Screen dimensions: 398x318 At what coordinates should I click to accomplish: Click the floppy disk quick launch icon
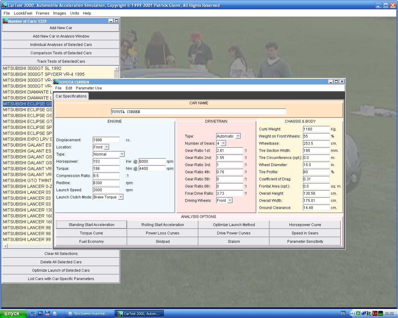pyautogui.click(x=48, y=313)
